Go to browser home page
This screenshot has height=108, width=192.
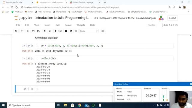point(16,7)
